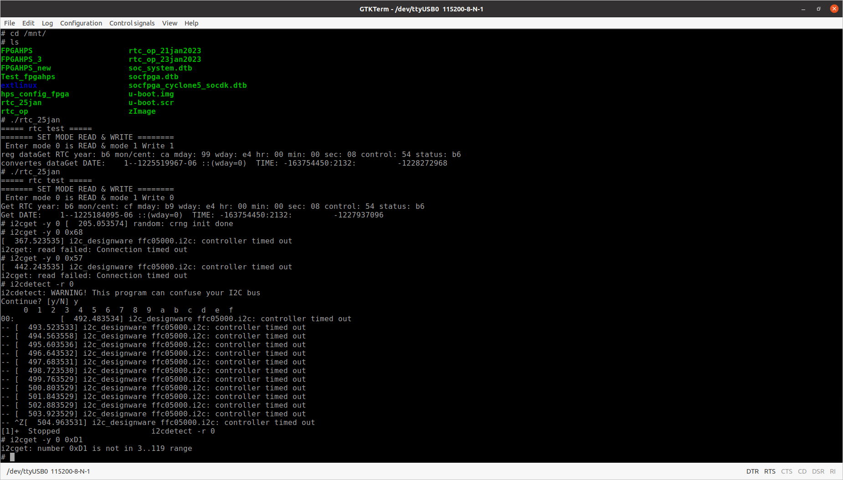Screen dimensions: 843x480
Task: Click the hps_config_fpga file name
Action: click(35, 94)
